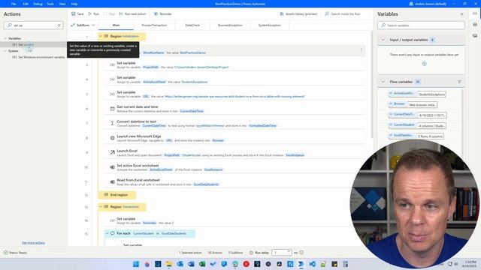Collapse Region Initialization block
The image size is (481, 270).
pyautogui.click(x=101, y=36)
